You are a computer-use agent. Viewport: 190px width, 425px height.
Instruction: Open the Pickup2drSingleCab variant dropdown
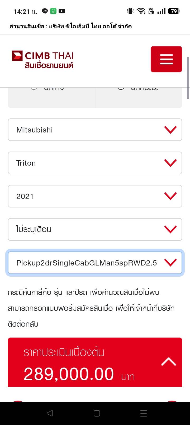[95, 263]
